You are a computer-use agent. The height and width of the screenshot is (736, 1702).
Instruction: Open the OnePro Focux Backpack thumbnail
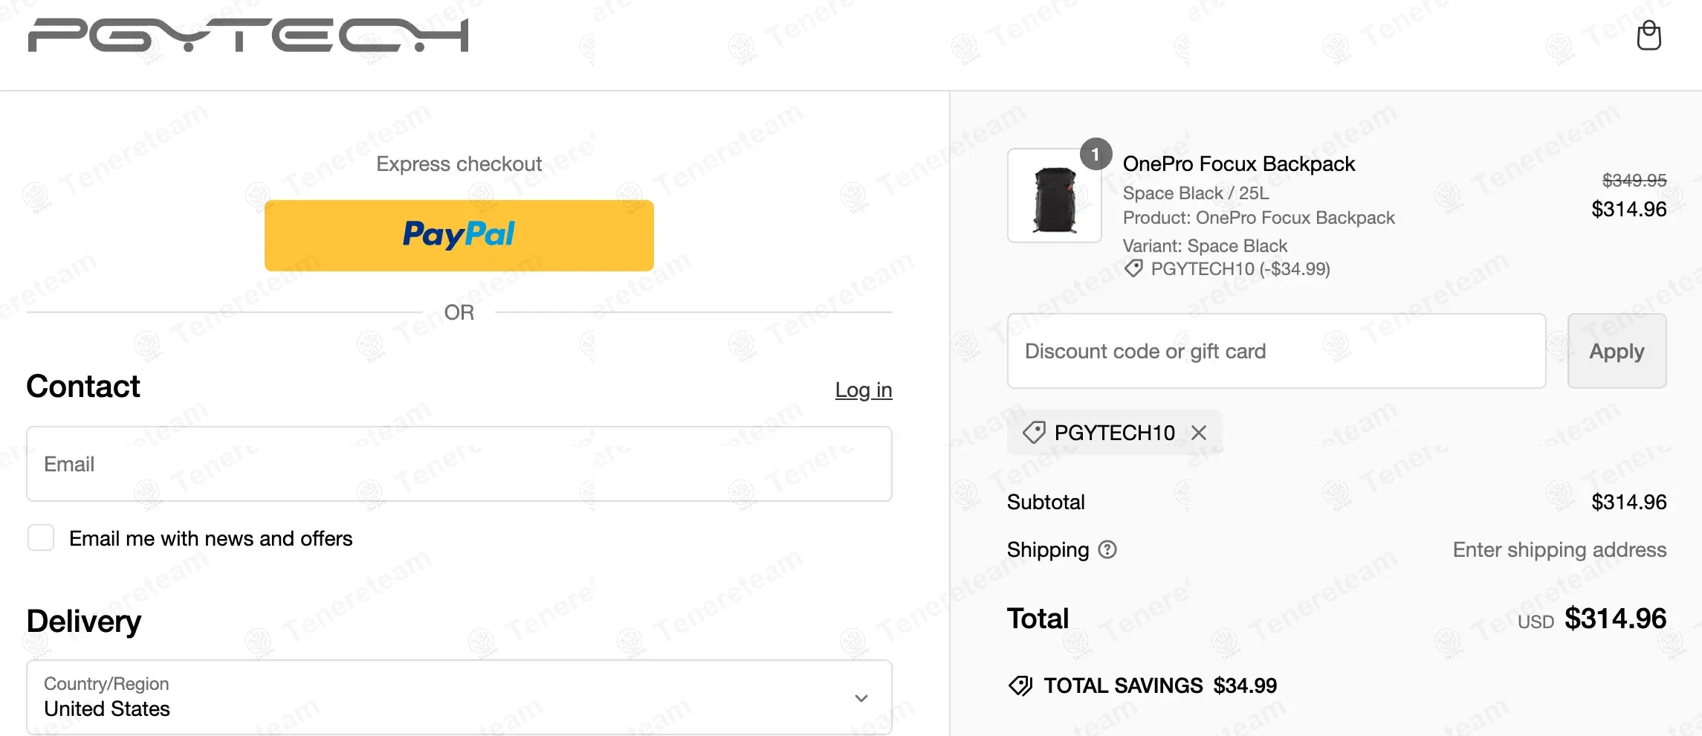coord(1054,196)
